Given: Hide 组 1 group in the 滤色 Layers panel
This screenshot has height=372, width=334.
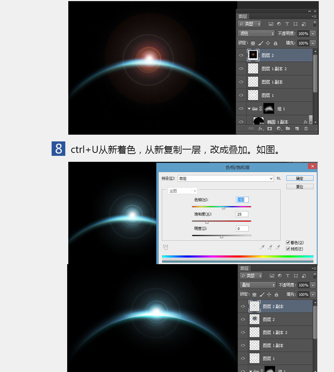Looking at the screenshot, I should point(241,108).
